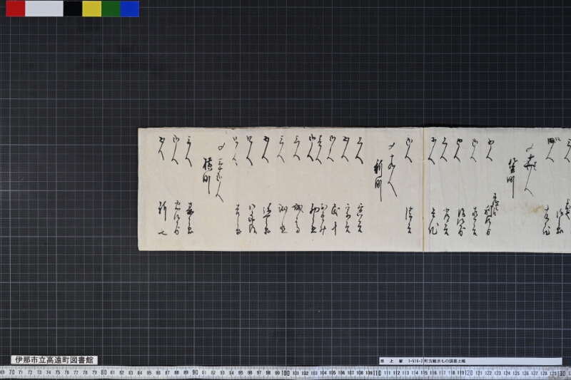Click the document title 町方難渋もの調書上帳
Image resolution: width=571 pixels, height=380 pixels.
click(445, 361)
